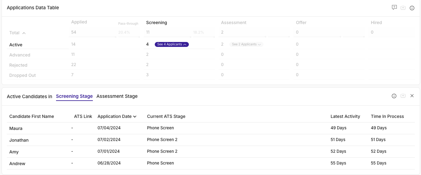The image size is (421, 175).
Task: Download the Applications Data Table
Action: tap(403, 8)
